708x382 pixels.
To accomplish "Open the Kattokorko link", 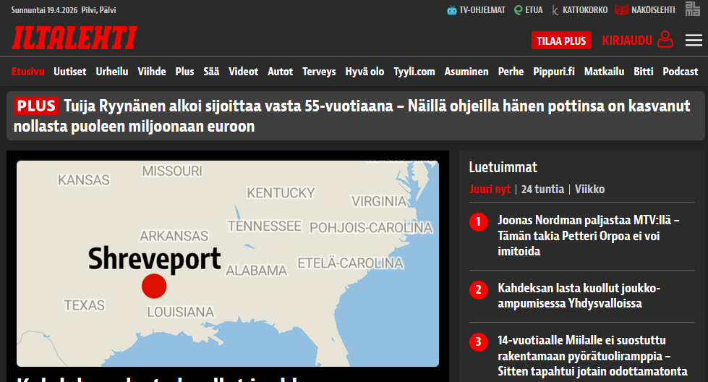I will 580,10.
